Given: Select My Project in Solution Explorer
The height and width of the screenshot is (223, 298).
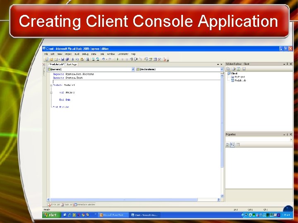Looking at the screenshot, I should pos(238,77).
